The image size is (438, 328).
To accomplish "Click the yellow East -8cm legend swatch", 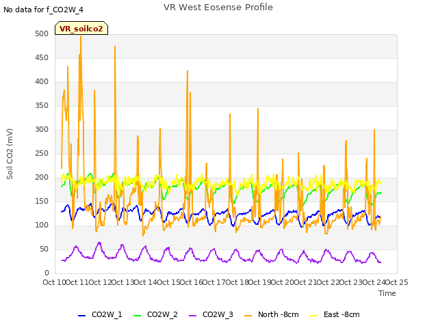I will (314, 316).
